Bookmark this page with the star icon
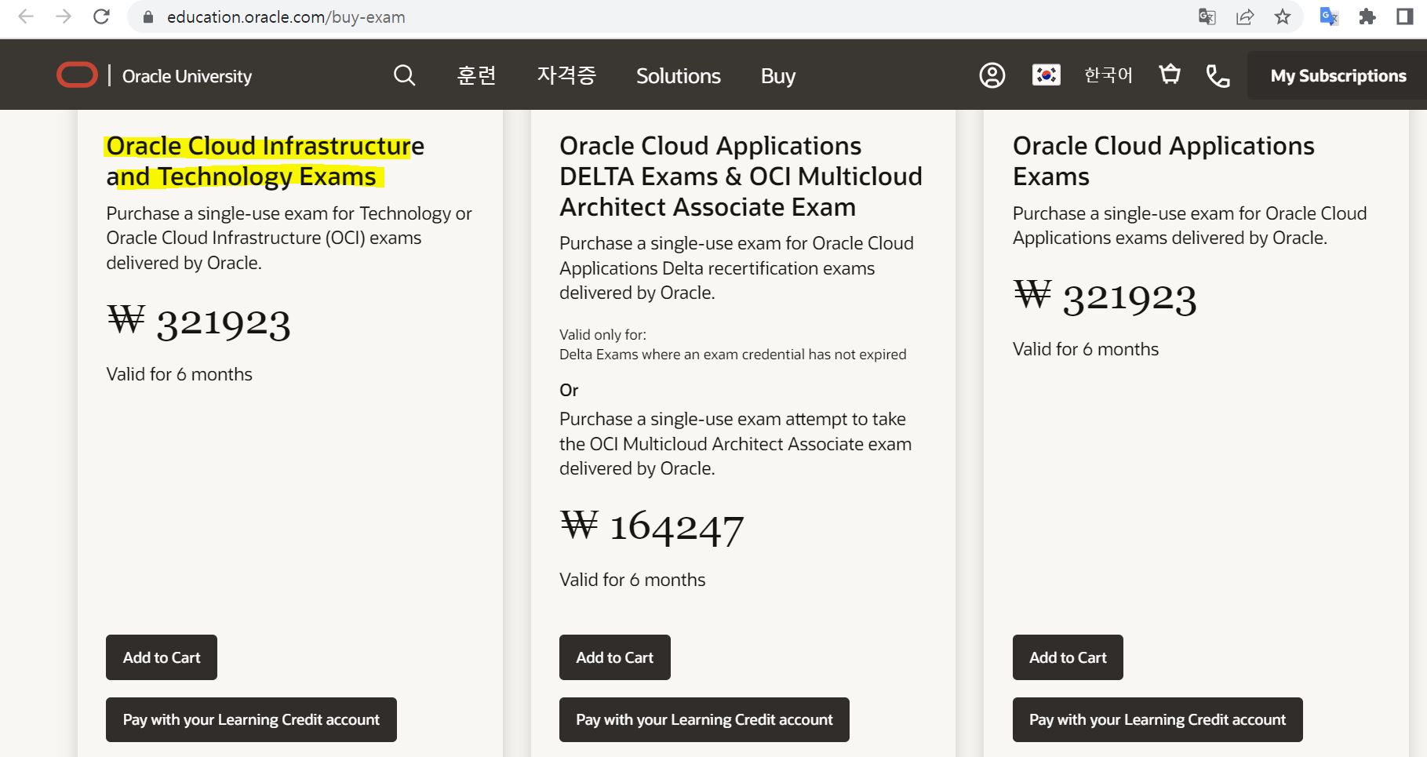This screenshot has height=757, width=1427. pyautogui.click(x=1283, y=16)
